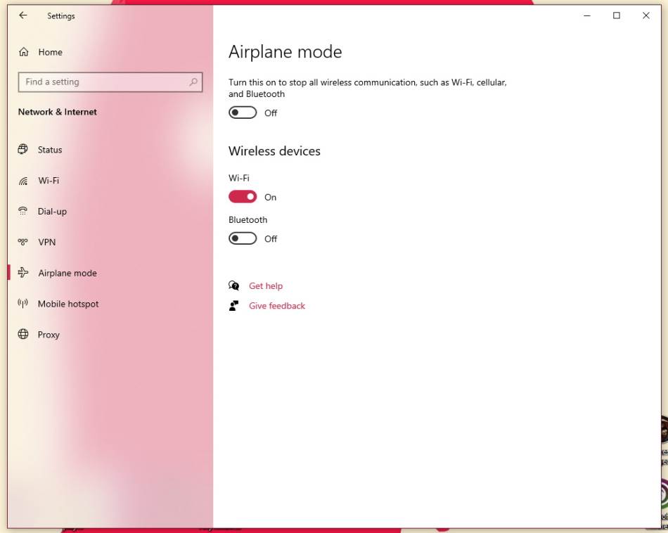Click the Proxy globe icon
Image resolution: width=668 pixels, height=533 pixels.
tap(23, 335)
